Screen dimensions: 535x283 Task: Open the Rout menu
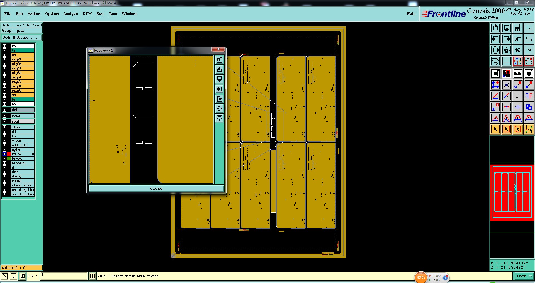point(113,14)
